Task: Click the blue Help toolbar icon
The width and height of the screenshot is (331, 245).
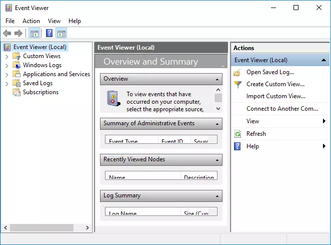Action: pyautogui.click(x=49, y=34)
